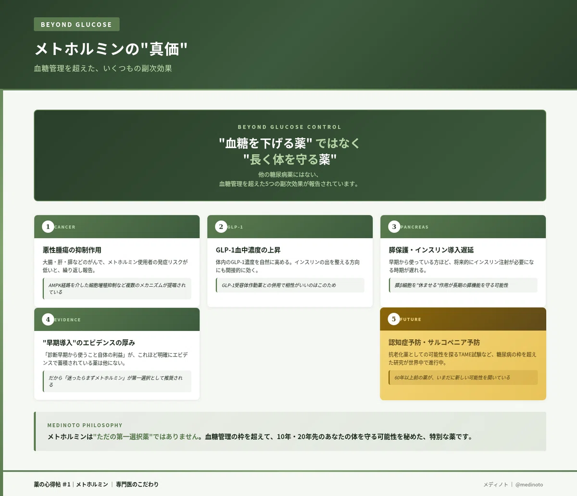The height and width of the screenshot is (496, 577).
Task: Click heading GLP-1血中濃度の上昇
Action: (x=248, y=250)
